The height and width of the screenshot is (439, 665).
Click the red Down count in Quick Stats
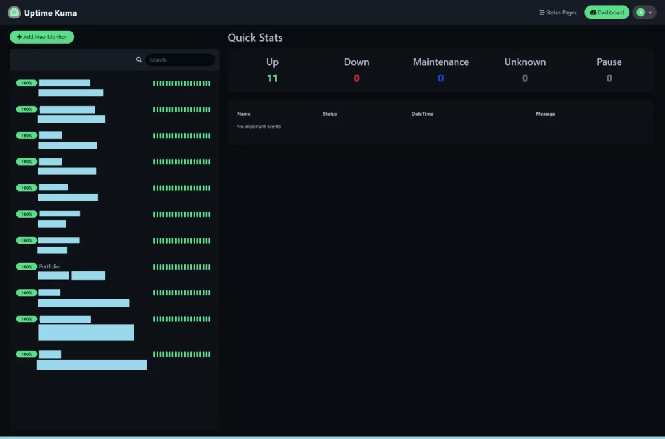pyautogui.click(x=357, y=79)
